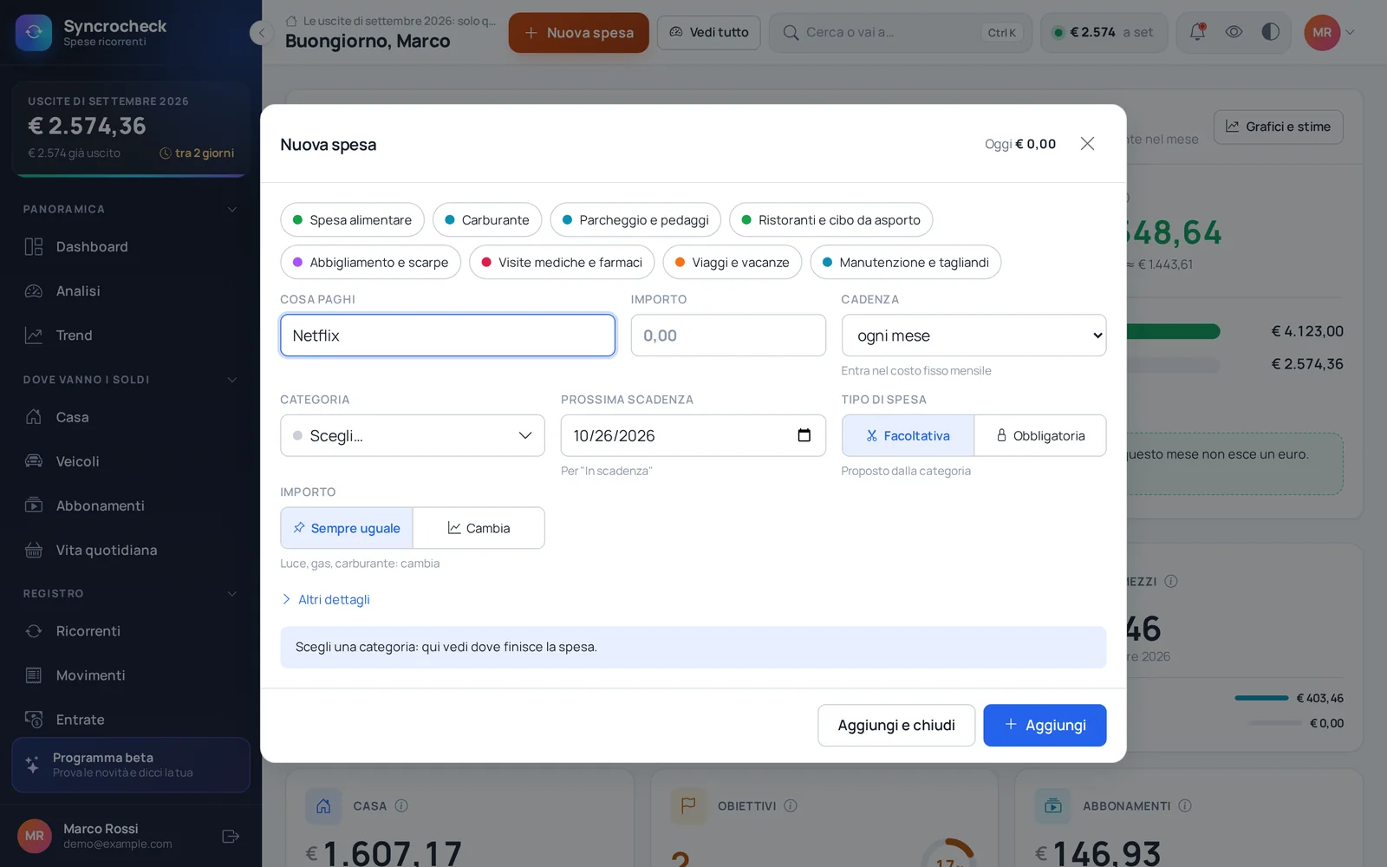Switch the dark/light theme contrast icon
Screen dimensions: 1387x867
(1270, 32)
